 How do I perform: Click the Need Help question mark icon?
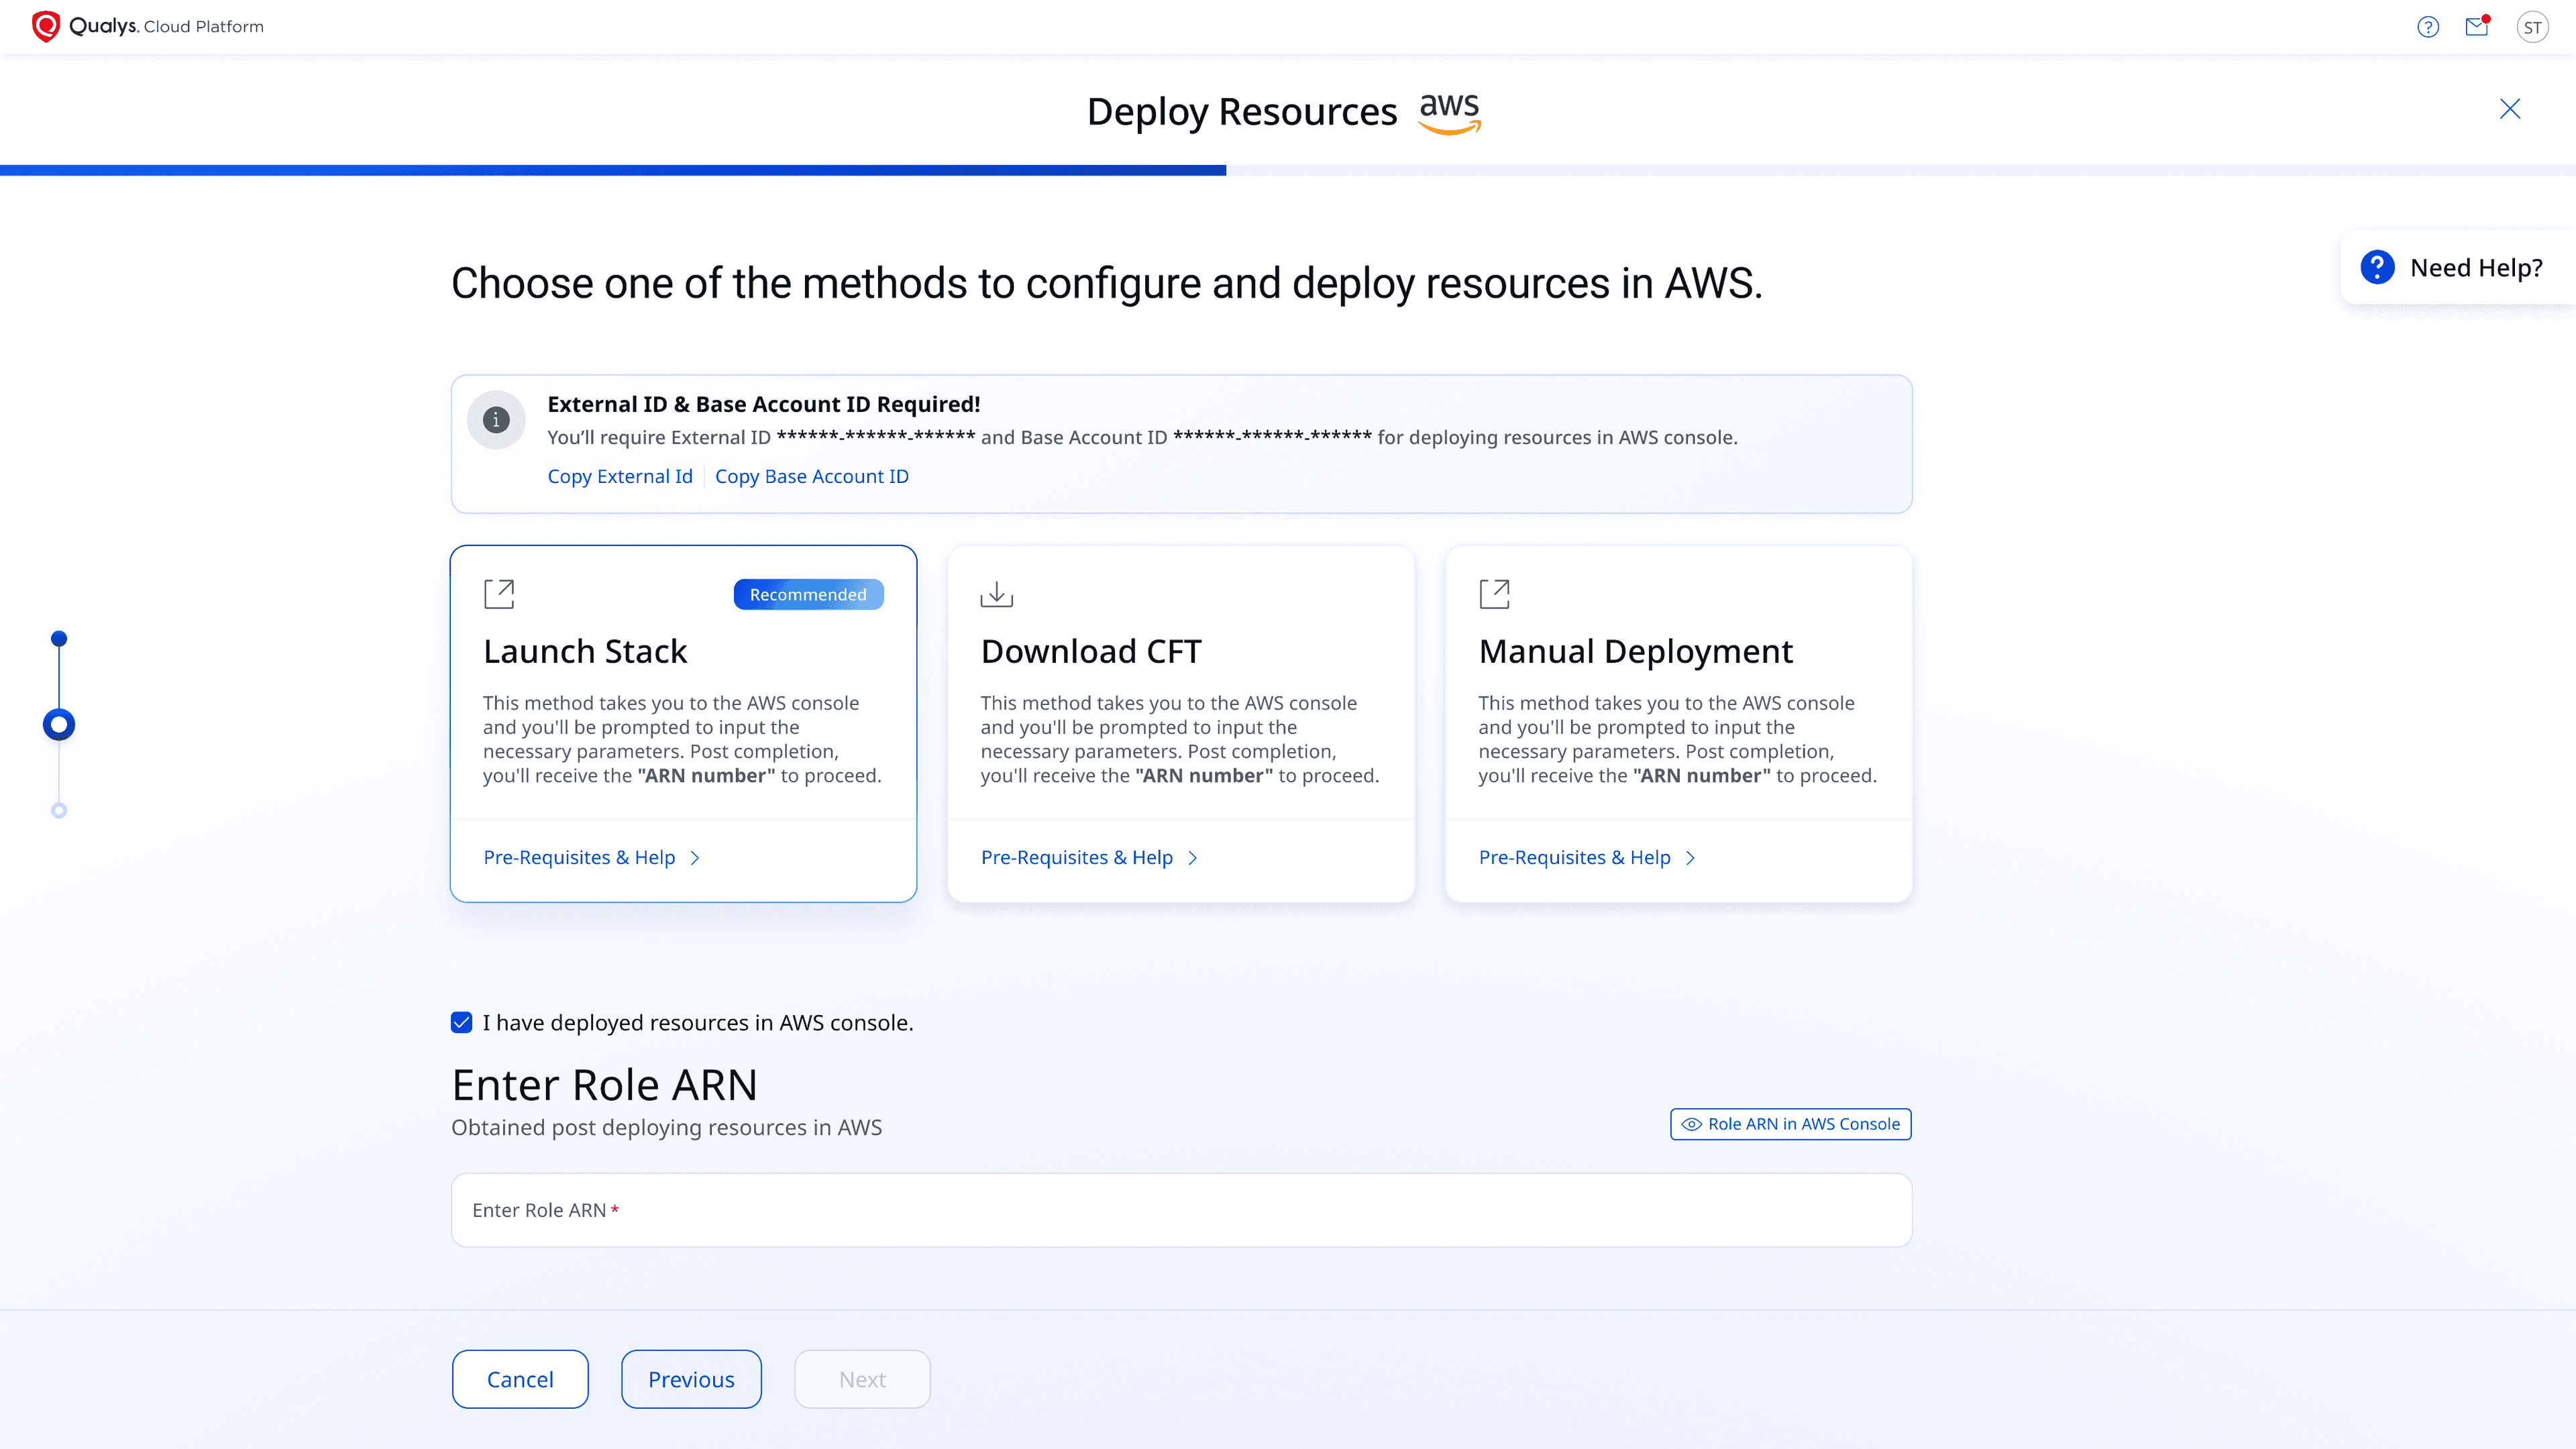pos(2378,267)
